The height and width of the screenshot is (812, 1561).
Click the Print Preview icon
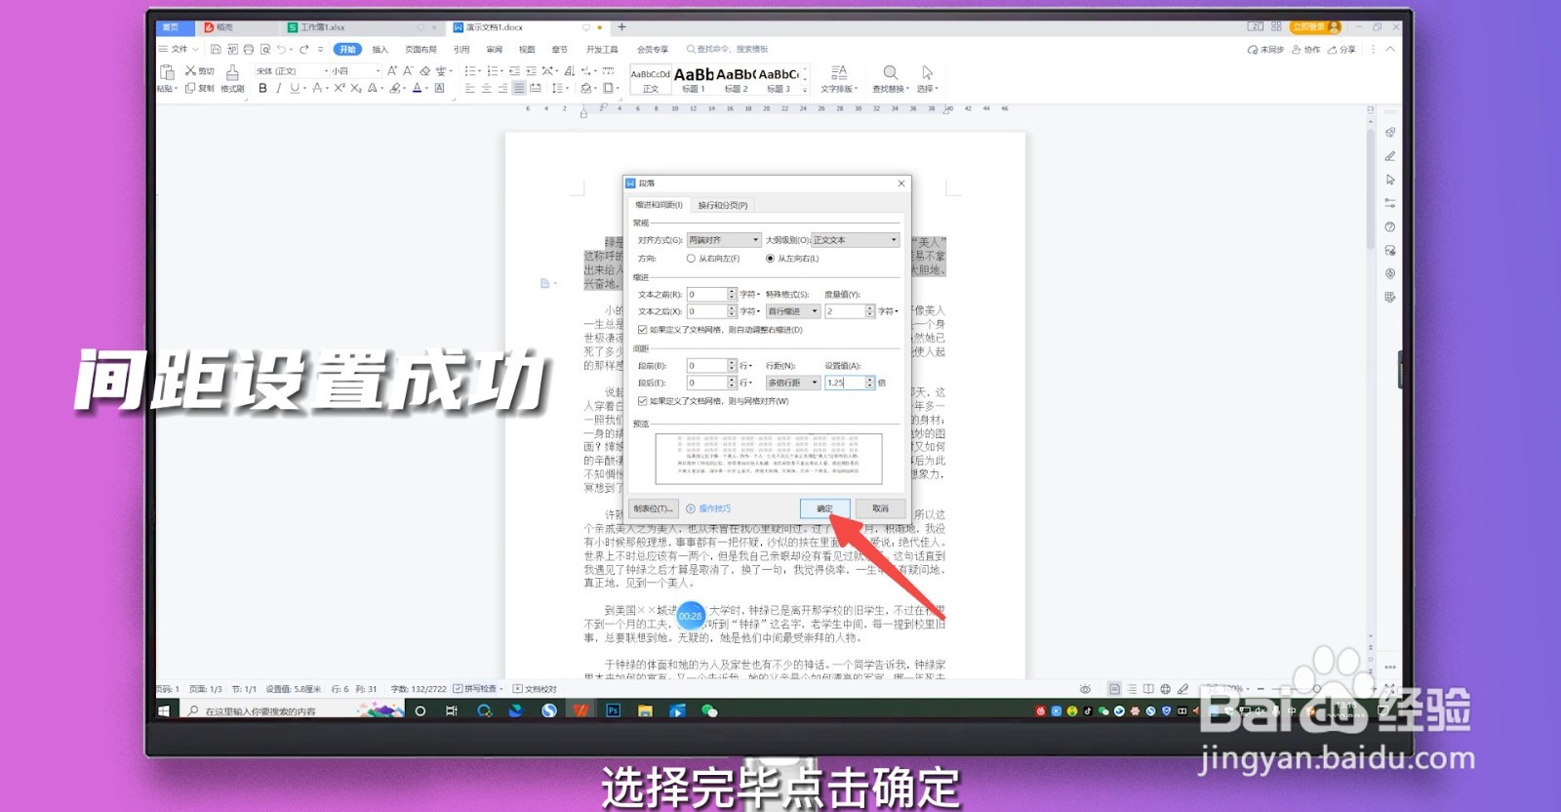click(264, 49)
